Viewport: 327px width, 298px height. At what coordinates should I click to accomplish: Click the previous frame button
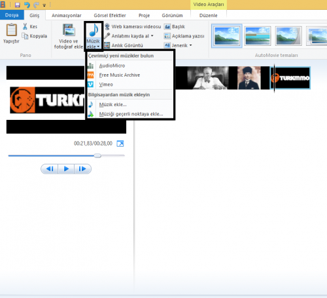(50, 169)
